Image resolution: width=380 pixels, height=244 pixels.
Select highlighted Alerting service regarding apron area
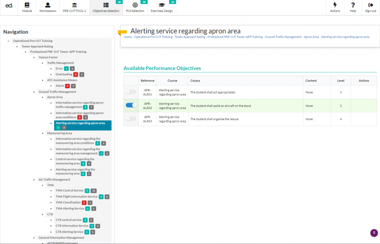point(83,125)
